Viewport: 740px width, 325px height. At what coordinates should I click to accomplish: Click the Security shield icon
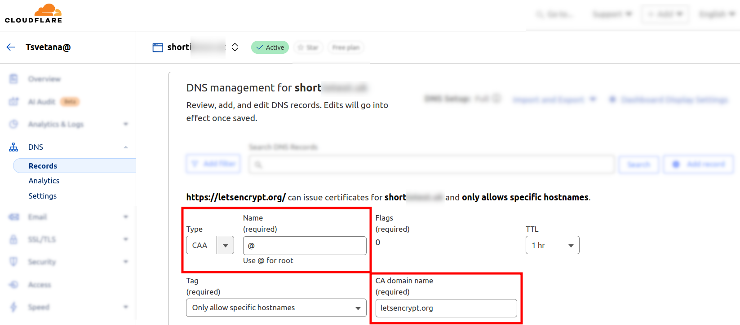pyautogui.click(x=13, y=261)
